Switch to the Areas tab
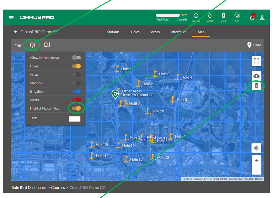This screenshot has height=198, width=272. click(155, 32)
